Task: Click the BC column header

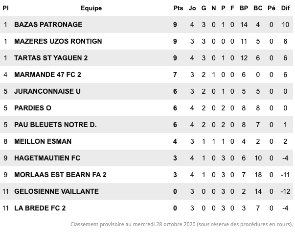Action: click(x=258, y=8)
